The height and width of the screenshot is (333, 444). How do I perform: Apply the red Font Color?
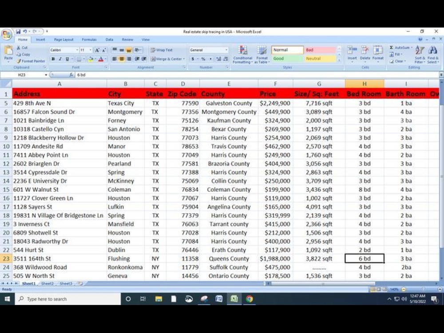point(101,59)
